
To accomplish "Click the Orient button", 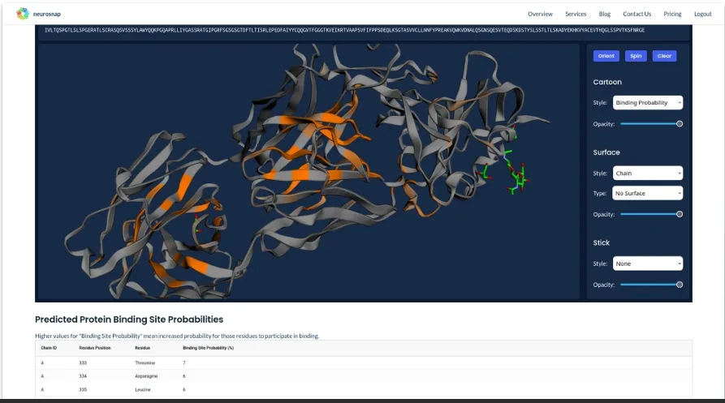I will [x=606, y=56].
